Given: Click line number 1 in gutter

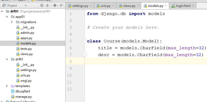Looking at the screenshot, I should (x=70, y=14).
